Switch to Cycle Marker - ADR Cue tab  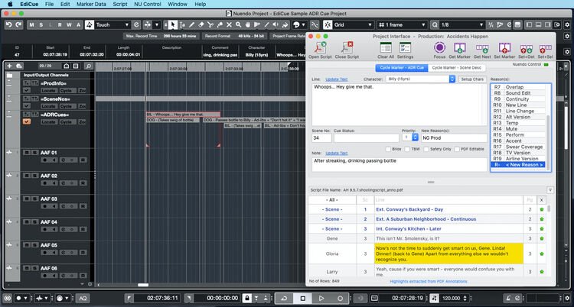[402, 68]
